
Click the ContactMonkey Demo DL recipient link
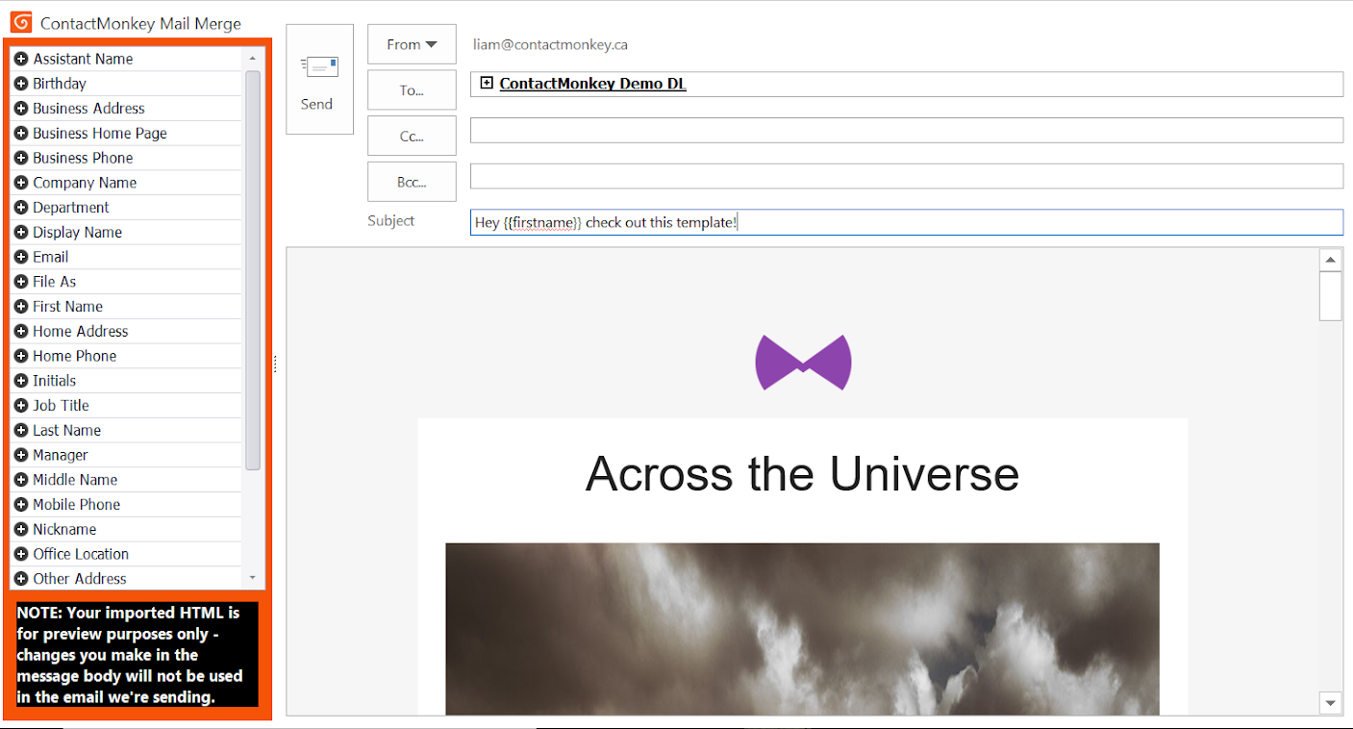[x=593, y=84]
